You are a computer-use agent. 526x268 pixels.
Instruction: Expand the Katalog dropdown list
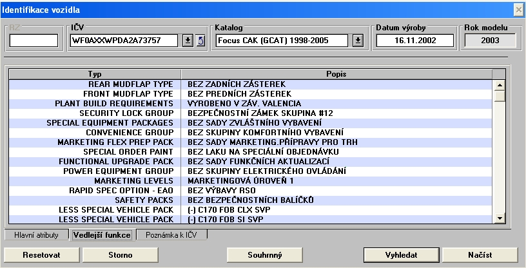point(358,41)
